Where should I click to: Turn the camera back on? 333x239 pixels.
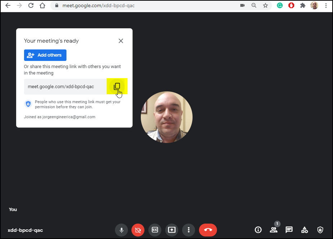pyautogui.click(x=138, y=230)
